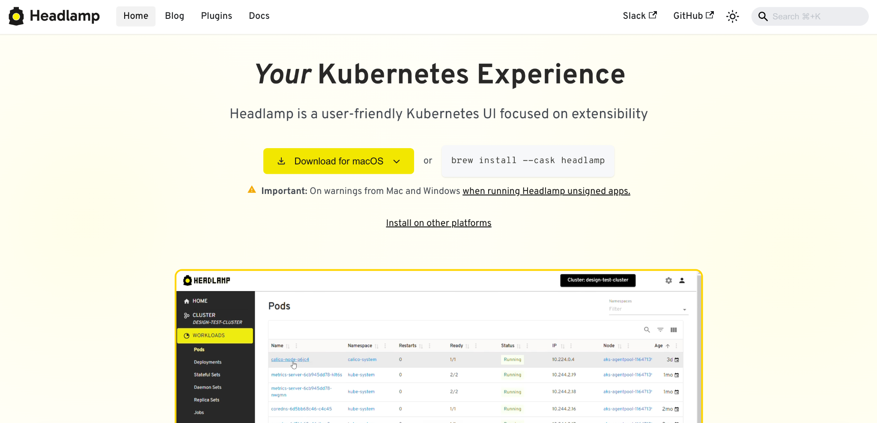Open the metrics-server-6cb945dd78-klt6s pod link
877x423 pixels.
coord(307,375)
